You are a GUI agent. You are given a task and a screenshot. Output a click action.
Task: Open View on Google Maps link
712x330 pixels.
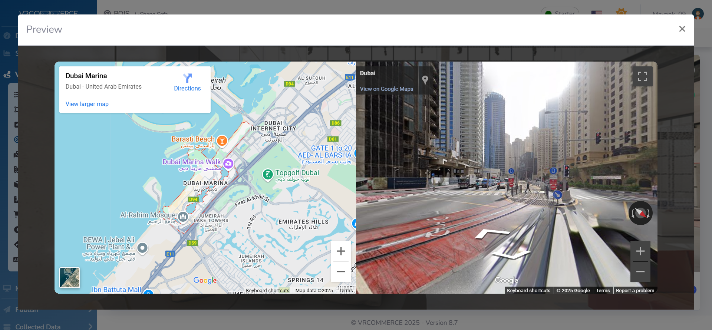pos(386,89)
